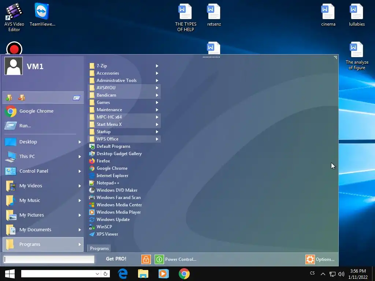Click the VM1 user avatar picture
The image size is (375, 281).
click(14, 66)
